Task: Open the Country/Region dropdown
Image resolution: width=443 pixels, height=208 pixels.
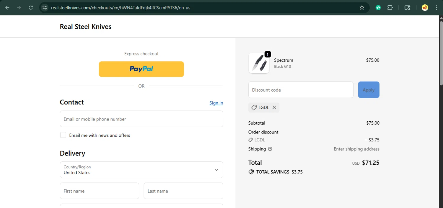Action: coord(141,170)
